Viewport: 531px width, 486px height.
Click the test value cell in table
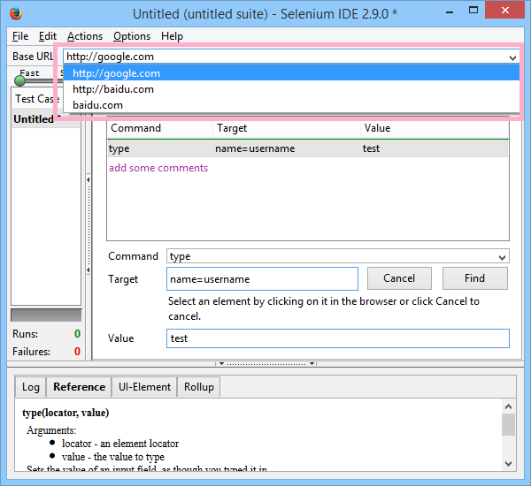[371, 148]
